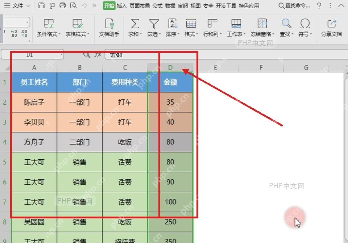Switch to the 开始 tab
The width and height of the screenshot is (348, 243).
point(109,5)
